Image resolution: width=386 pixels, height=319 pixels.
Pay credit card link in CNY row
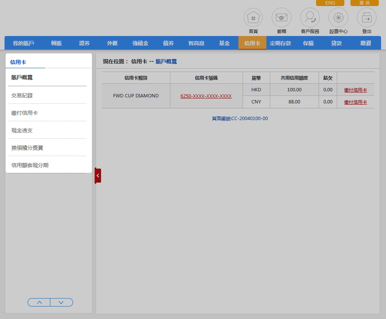click(355, 102)
